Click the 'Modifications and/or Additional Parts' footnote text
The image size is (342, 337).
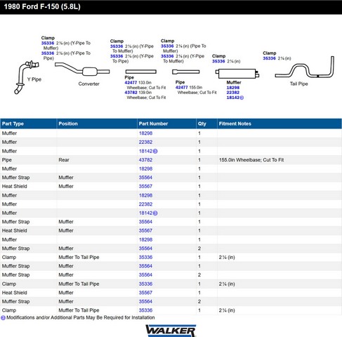click(81, 317)
